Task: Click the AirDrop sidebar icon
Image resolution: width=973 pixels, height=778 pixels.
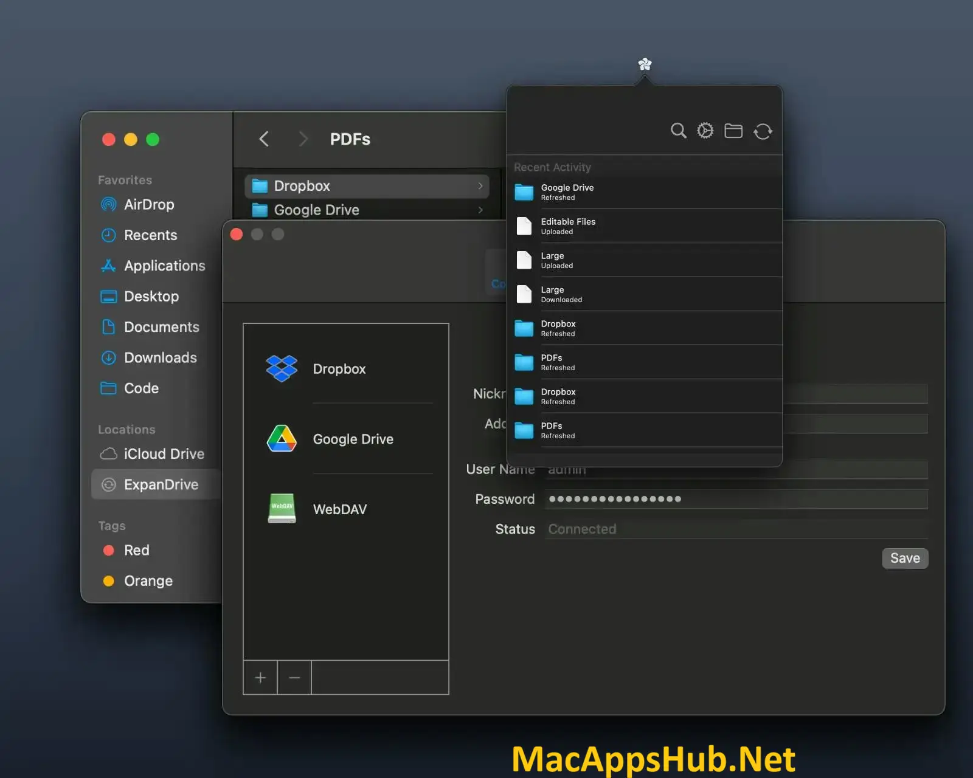Action: coord(108,204)
